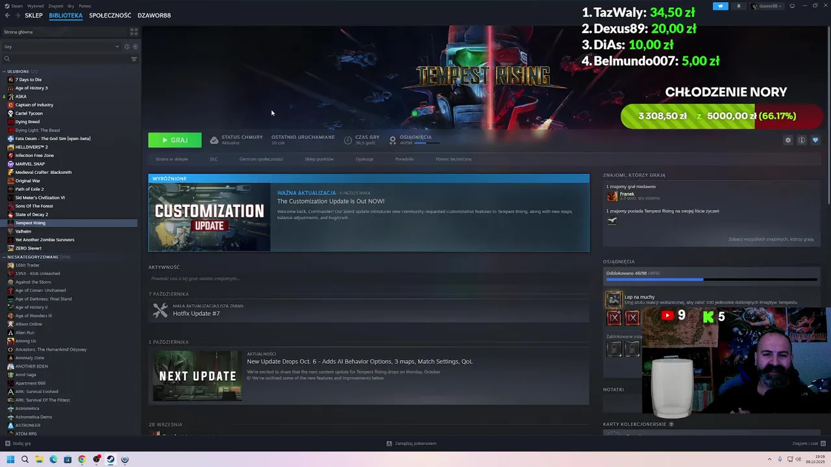This screenshot has width=831, height=467.
Task: Switch to the SPOŁECZNOŚĆ tab
Action: tap(110, 16)
